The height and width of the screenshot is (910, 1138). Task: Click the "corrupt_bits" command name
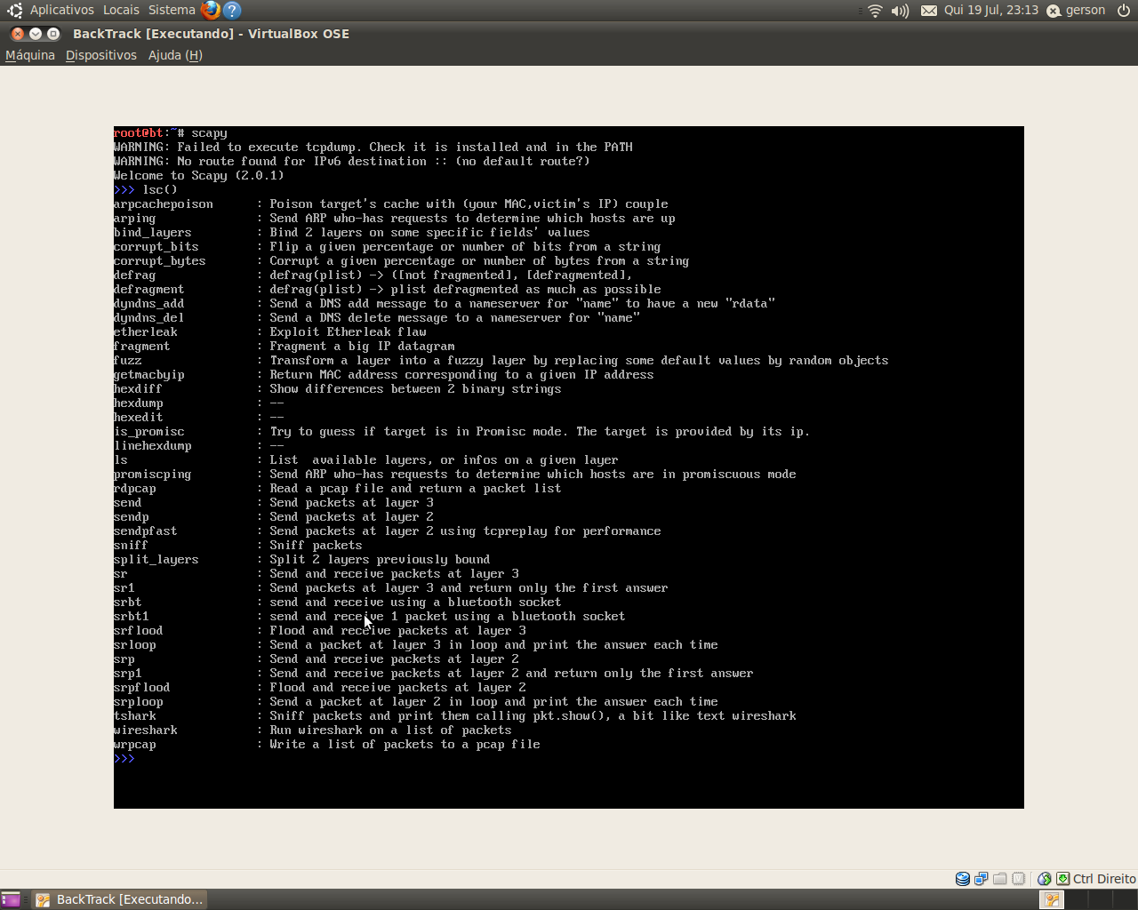pyautogui.click(x=156, y=247)
